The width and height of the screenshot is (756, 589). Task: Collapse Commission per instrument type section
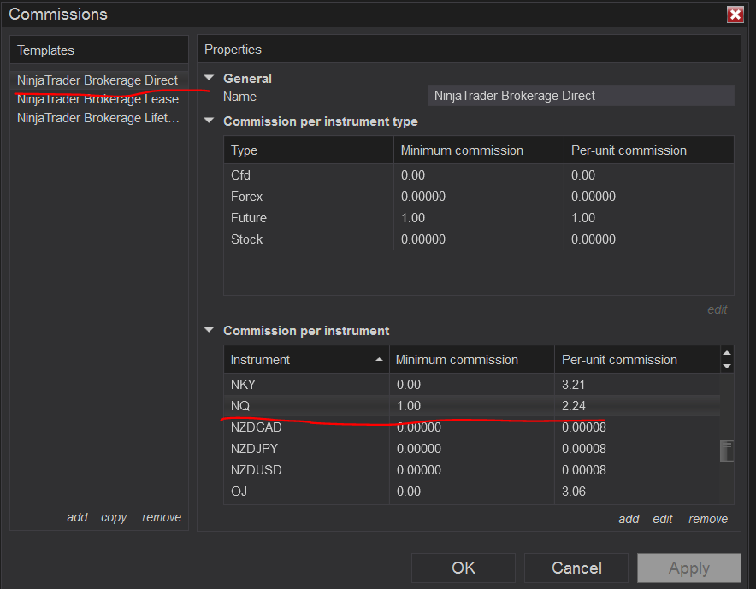click(209, 121)
